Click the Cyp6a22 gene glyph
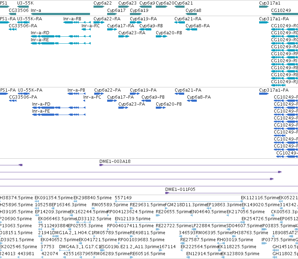 pyautogui.click(x=99, y=7)
